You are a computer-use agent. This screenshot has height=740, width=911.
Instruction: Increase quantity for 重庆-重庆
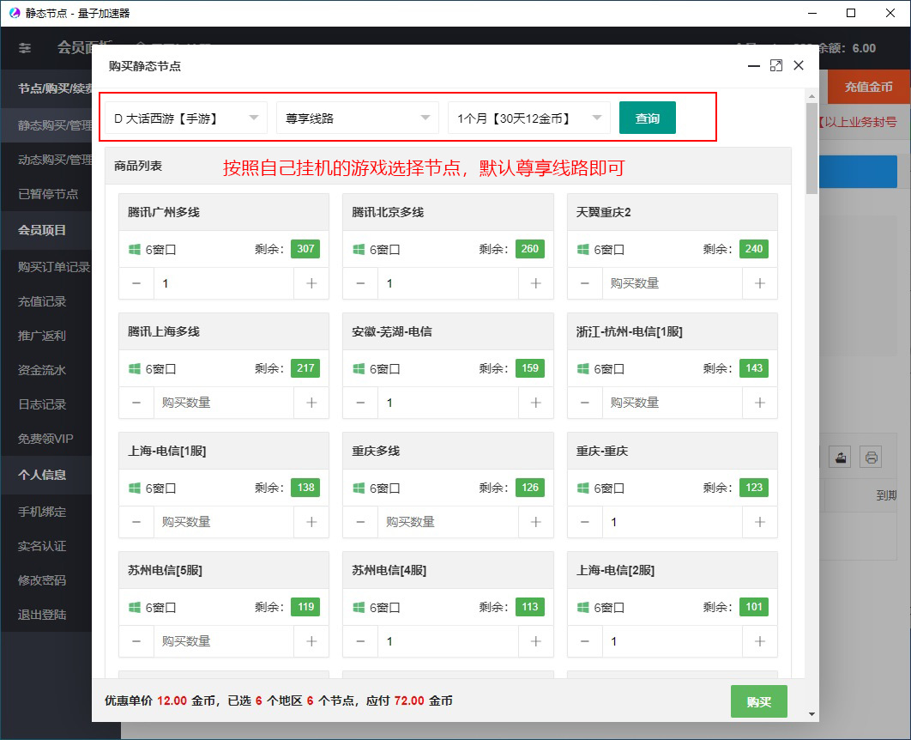[x=760, y=522]
